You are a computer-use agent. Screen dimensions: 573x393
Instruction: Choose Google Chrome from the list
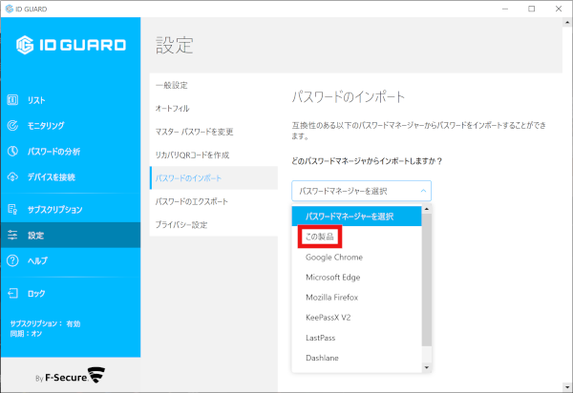pos(356,258)
